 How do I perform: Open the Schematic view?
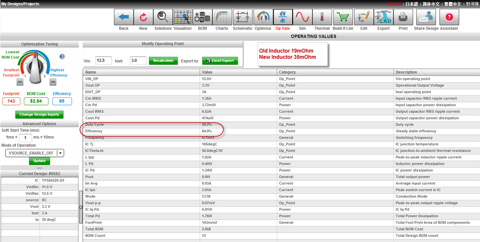[x=243, y=17]
